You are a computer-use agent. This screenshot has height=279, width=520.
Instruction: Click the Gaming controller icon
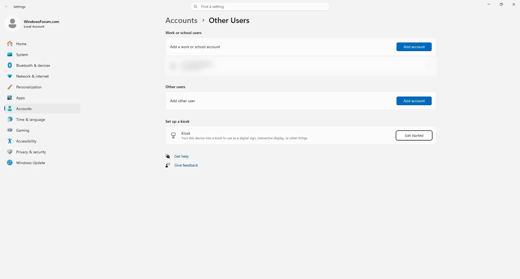coord(10,130)
